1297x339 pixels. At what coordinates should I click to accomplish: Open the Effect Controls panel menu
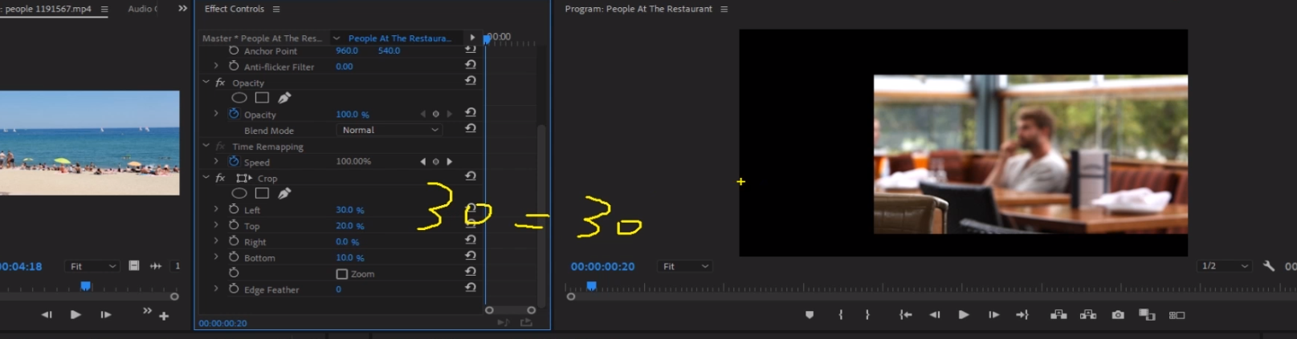(x=276, y=9)
